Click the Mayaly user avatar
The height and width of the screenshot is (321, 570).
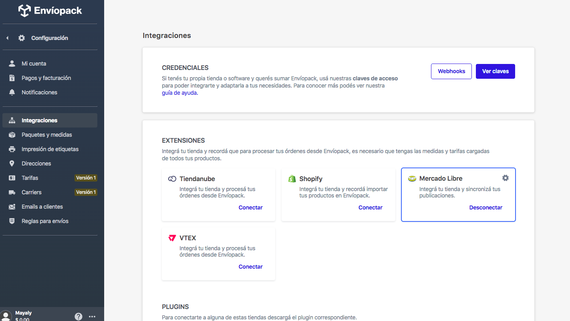pyautogui.click(x=6, y=316)
